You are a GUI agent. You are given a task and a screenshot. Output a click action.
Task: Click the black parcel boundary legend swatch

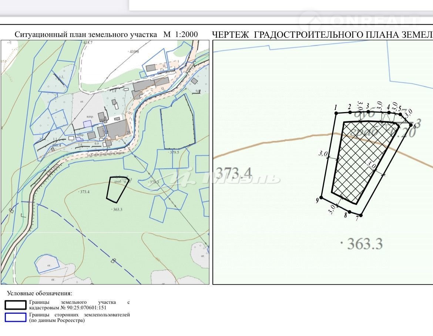tap(15, 305)
